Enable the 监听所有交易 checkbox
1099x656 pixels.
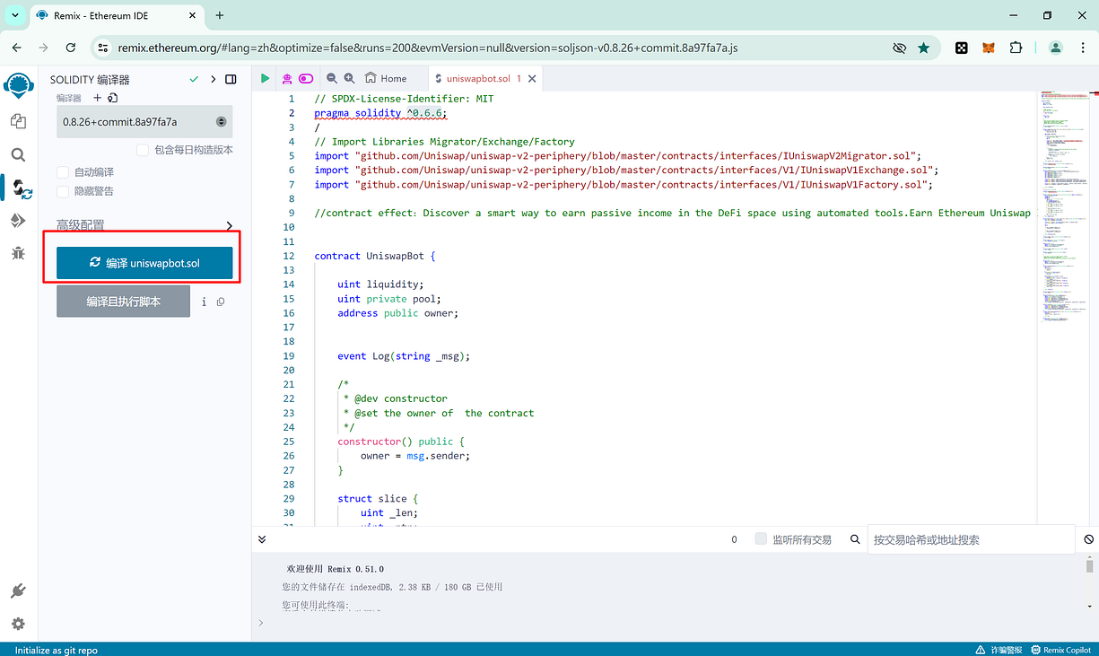[x=761, y=539]
